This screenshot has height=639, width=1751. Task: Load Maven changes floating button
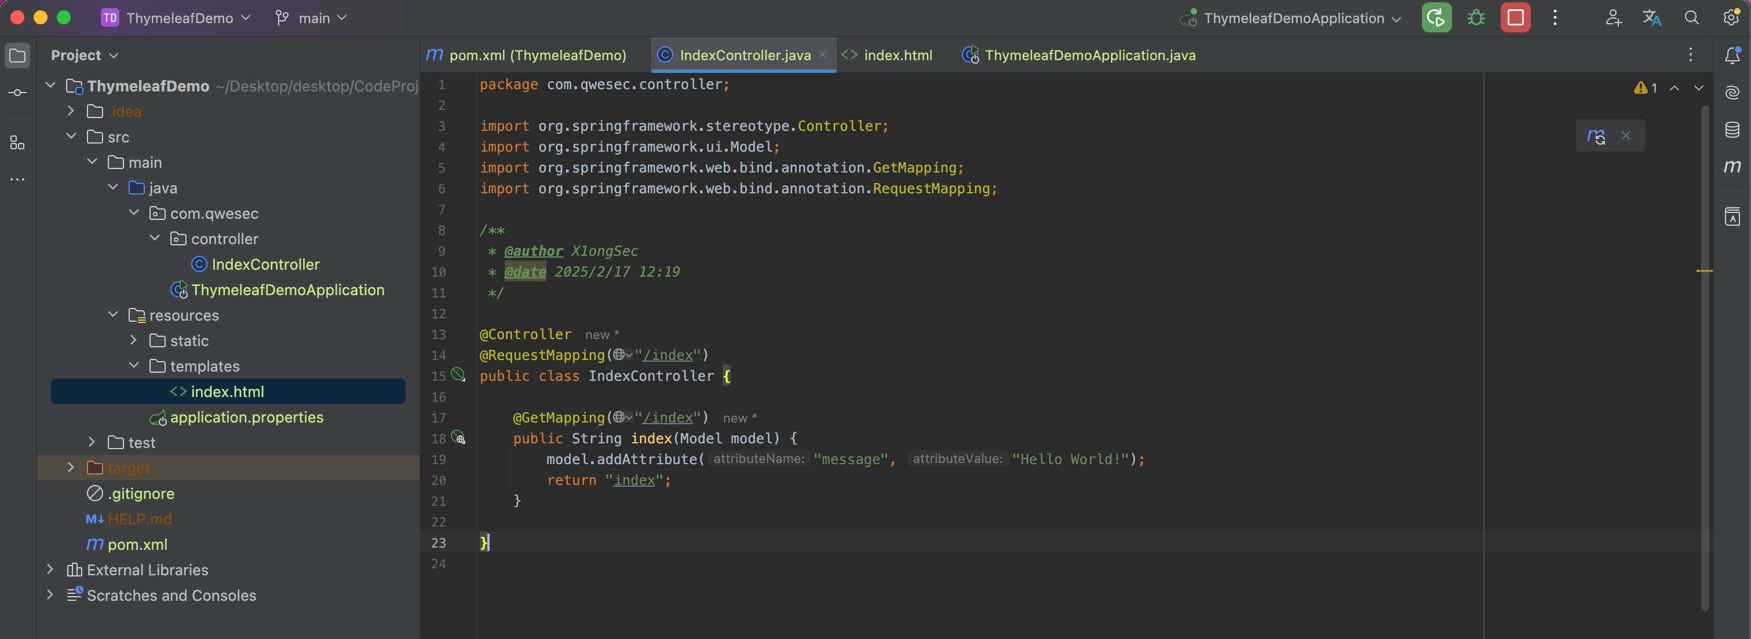coord(1595,136)
